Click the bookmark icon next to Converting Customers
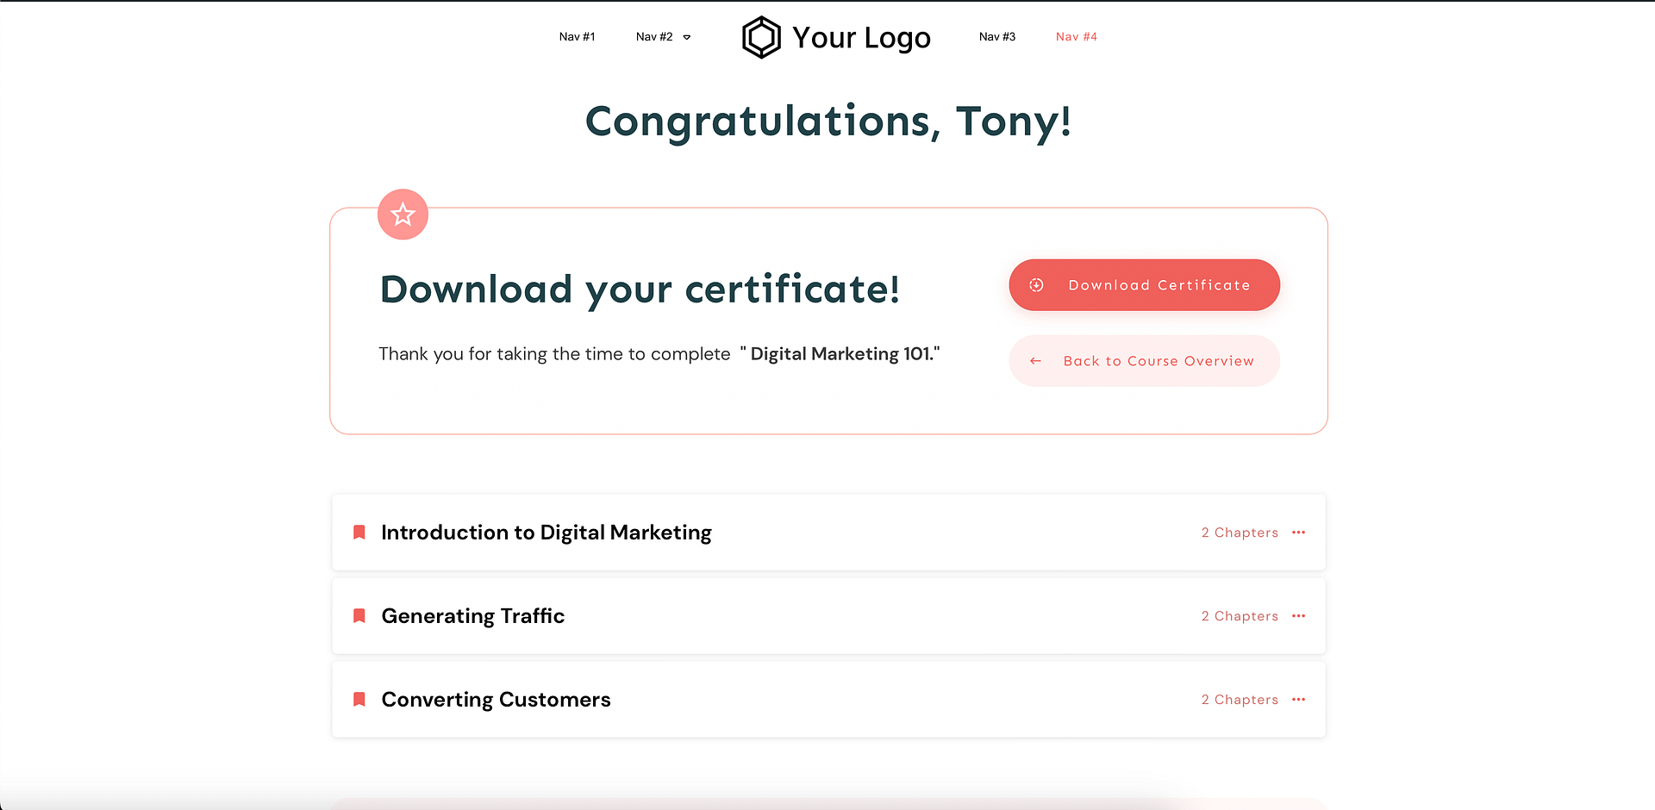Screen dimensions: 1655x810 click(x=359, y=699)
